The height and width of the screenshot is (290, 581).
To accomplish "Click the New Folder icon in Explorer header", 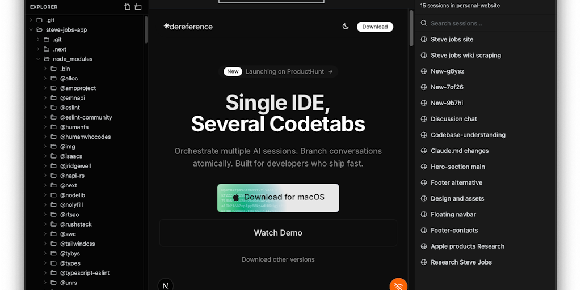I will pos(138,7).
